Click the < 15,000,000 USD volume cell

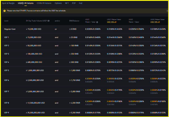click(x=34, y=29)
